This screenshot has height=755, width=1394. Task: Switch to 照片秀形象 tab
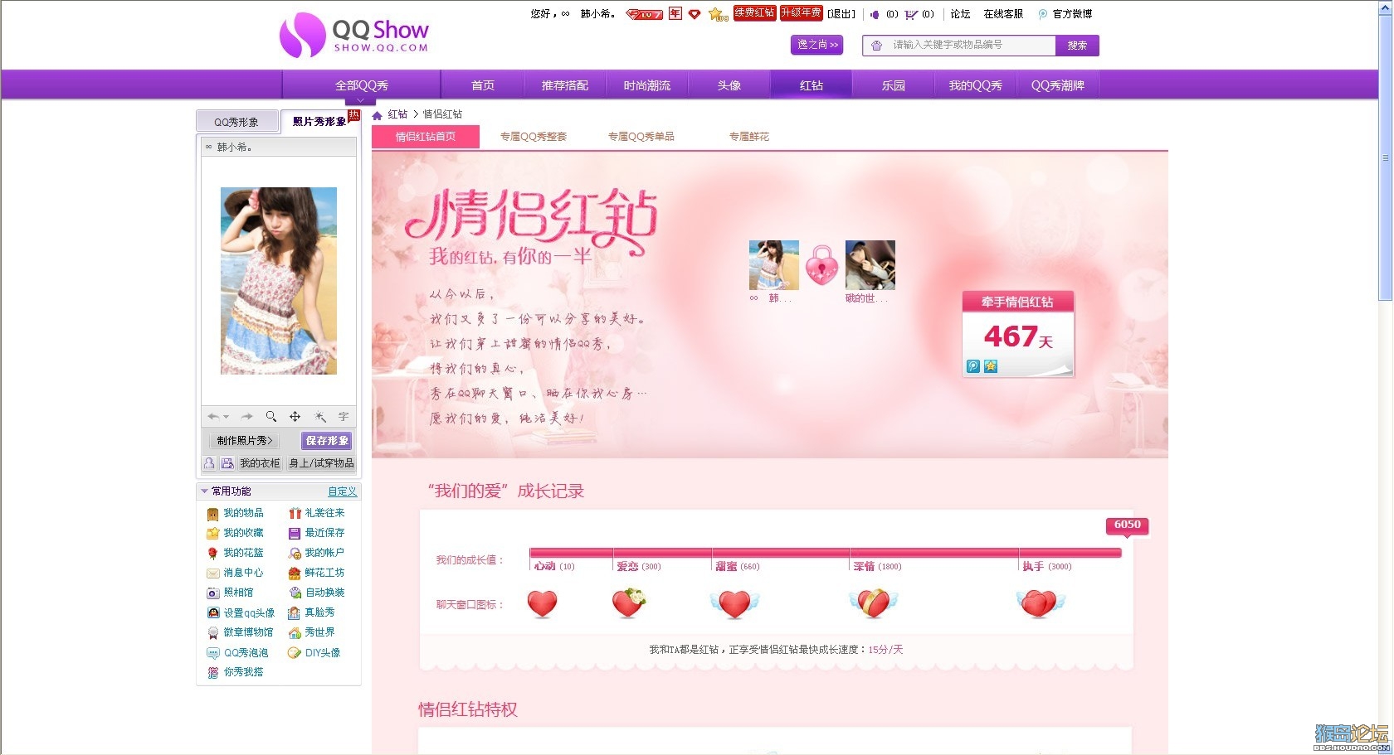click(x=319, y=122)
